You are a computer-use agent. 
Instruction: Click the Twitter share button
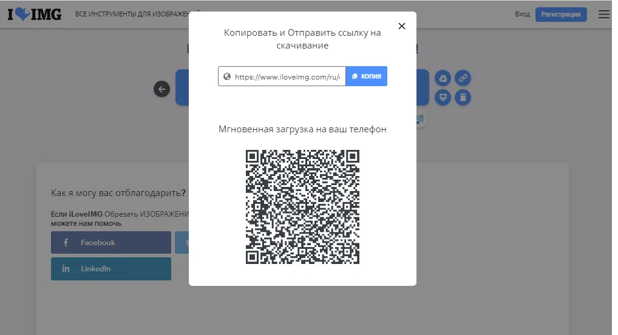coord(182,242)
